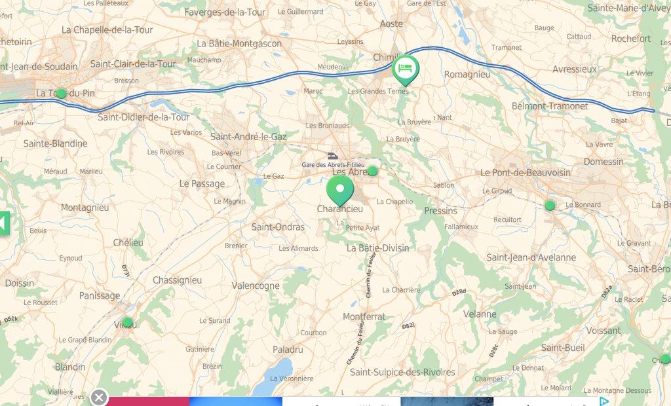Click the green dot marker at Virieu

point(128,323)
